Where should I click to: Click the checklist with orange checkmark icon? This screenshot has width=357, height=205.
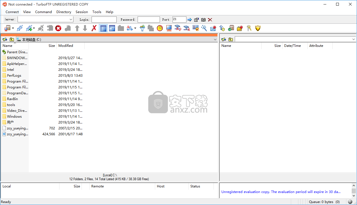pos(195,28)
